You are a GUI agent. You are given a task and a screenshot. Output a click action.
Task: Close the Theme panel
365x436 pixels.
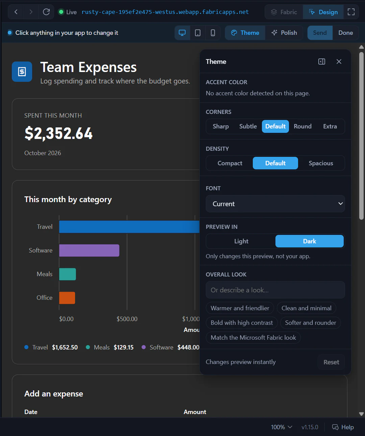(339, 62)
